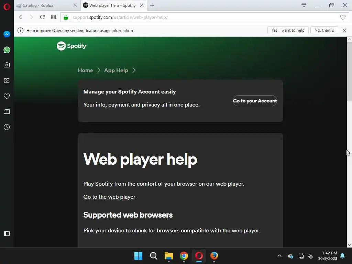Open WhatsApp in Opera sidebar
This screenshot has width=352, height=264.
(7, 49)
